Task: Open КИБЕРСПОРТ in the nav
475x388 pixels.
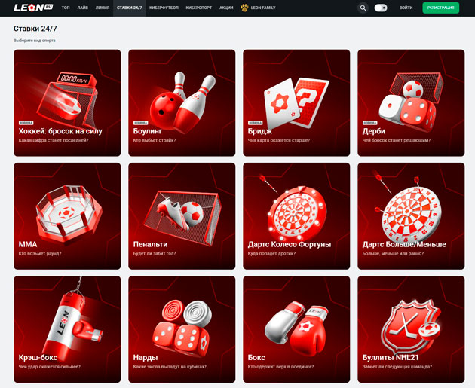Action: pyautogui.click(x=199, y=8)
